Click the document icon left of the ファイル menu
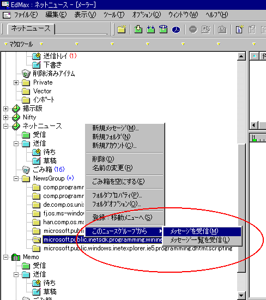266x300 pixels. click(x=7, y=15)
